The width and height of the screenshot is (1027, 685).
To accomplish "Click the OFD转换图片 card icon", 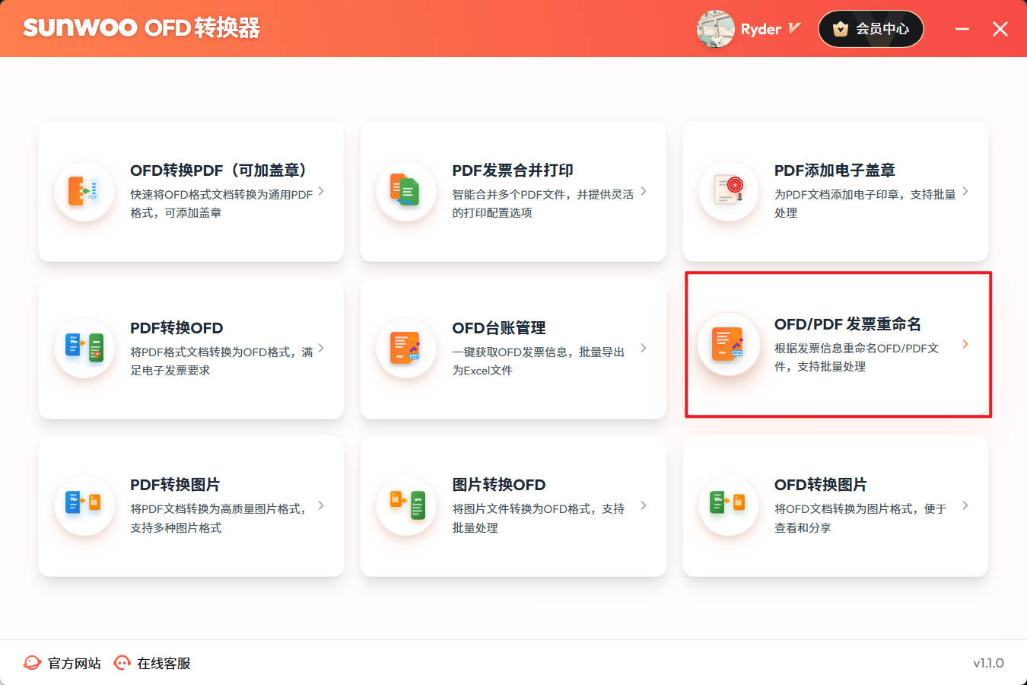I will (x=729, y=505).
